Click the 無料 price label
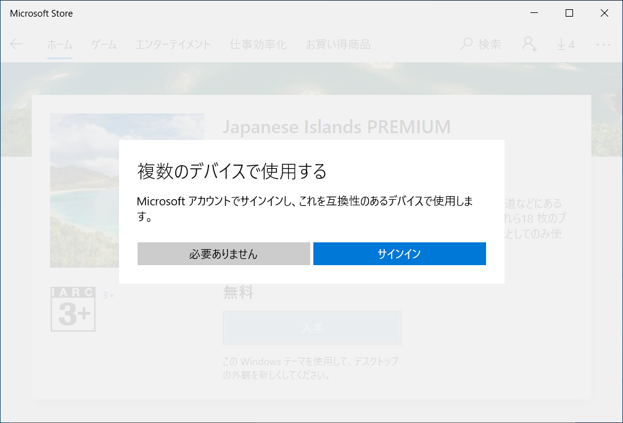Viewport: 623px width, 423px height. pos(238,292)
